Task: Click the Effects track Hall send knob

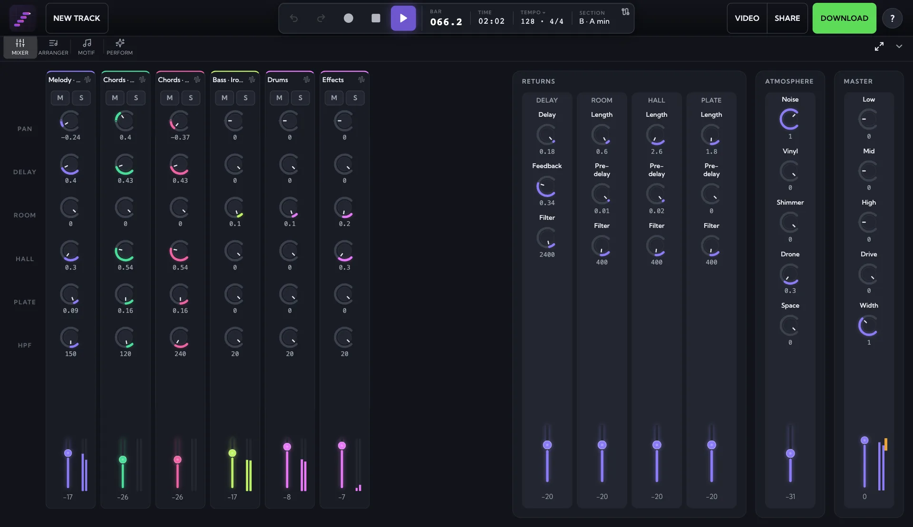Action: tap(344, 251)
